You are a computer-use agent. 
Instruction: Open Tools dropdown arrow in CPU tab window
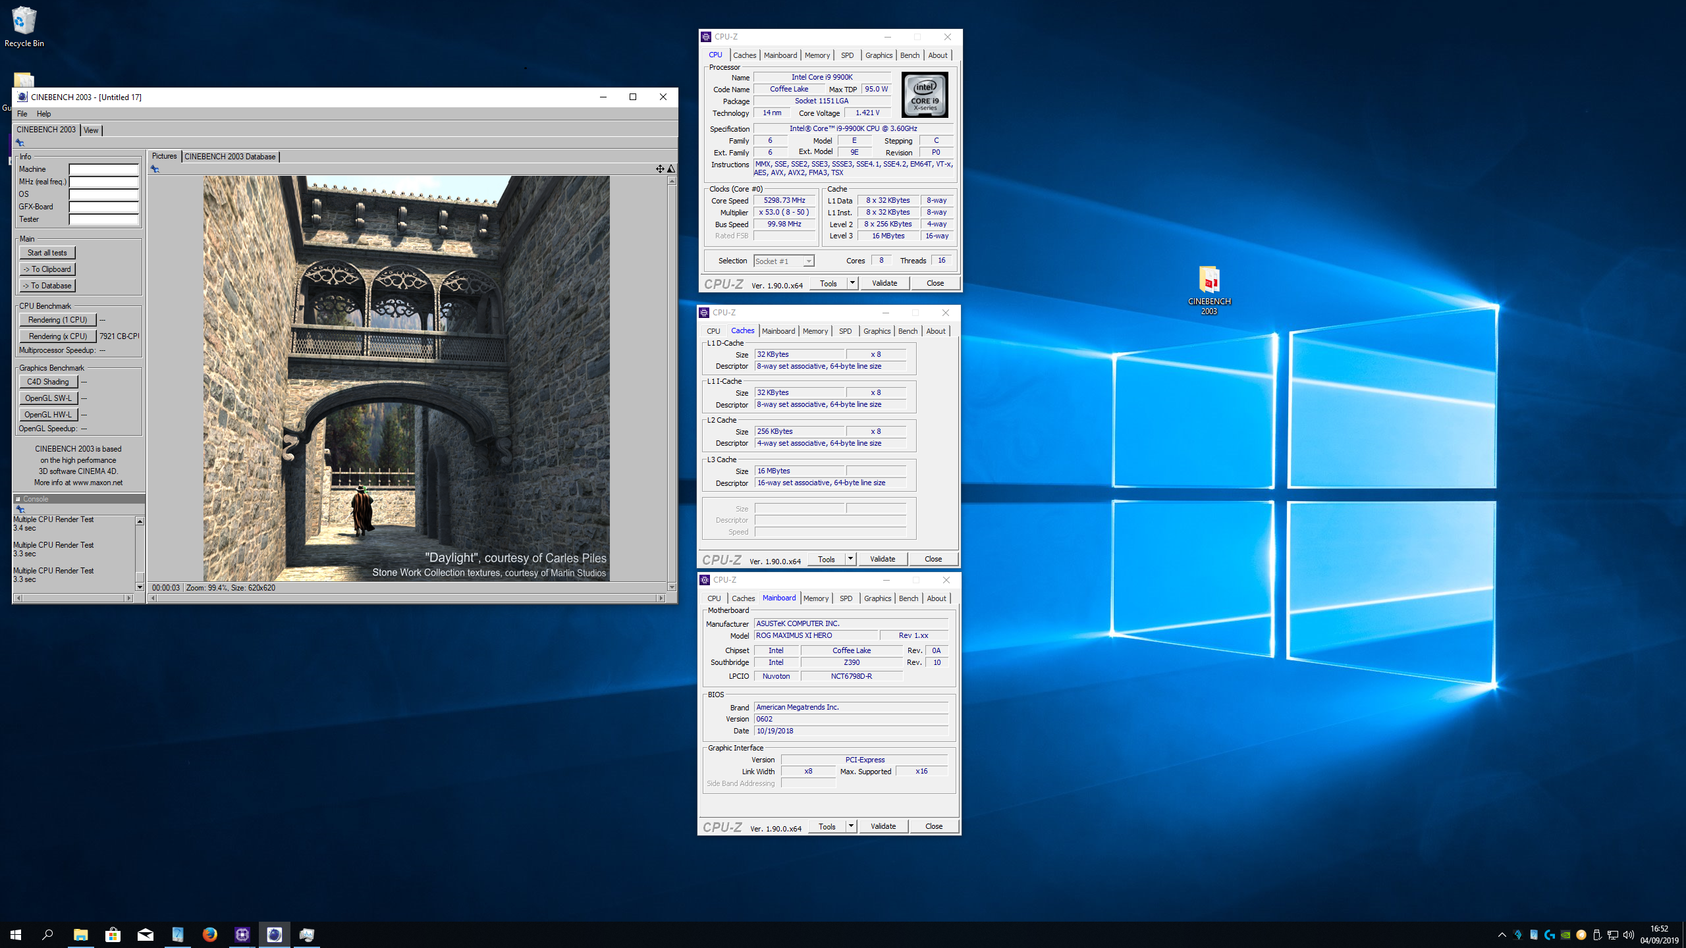tap(852, 283)
